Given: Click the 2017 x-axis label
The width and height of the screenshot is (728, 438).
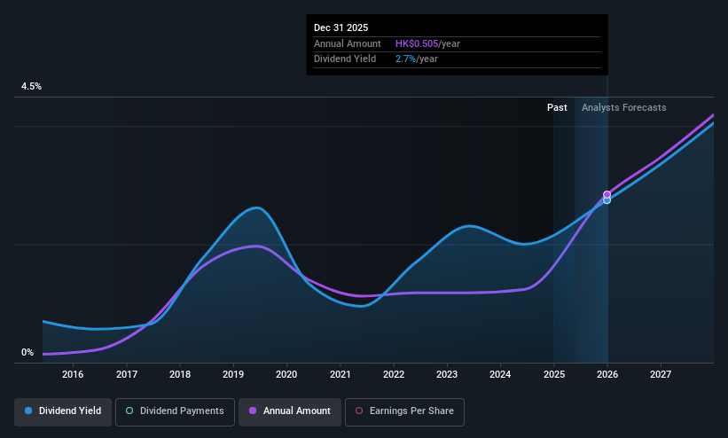Looking at the screenshot, I should pyautogui.click(x=127, y=374).
